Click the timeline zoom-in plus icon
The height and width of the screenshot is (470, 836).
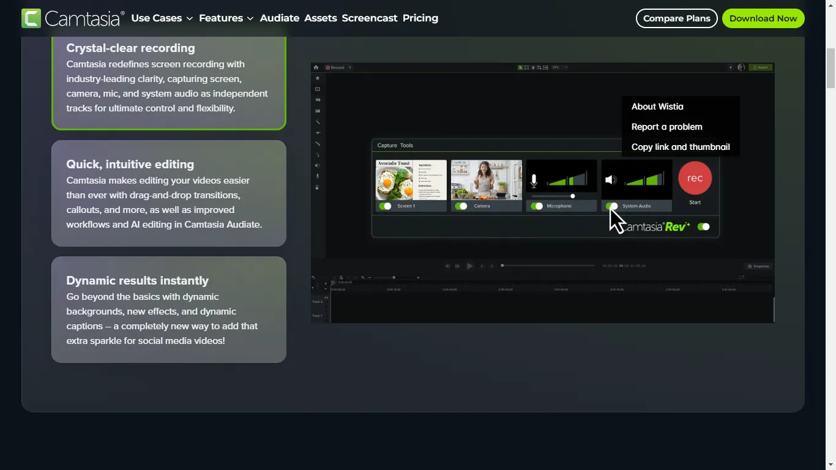(x=418, y=277)
